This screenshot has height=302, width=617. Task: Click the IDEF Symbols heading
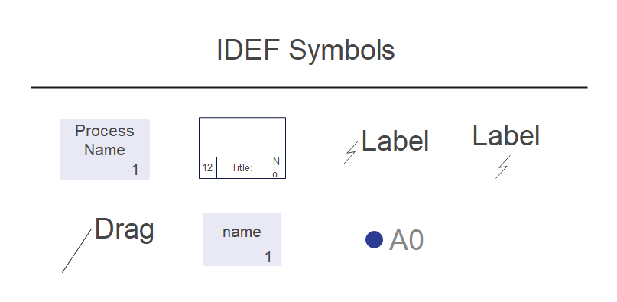point(306,50)
